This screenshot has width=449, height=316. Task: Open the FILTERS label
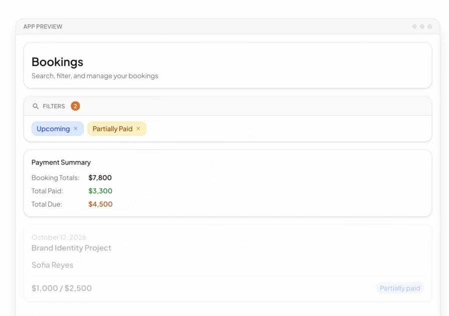(x=54, y=106)
